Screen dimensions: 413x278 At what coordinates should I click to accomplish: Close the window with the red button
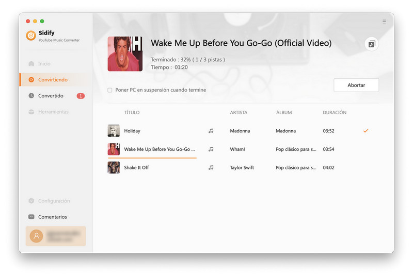tap(28, 21)
